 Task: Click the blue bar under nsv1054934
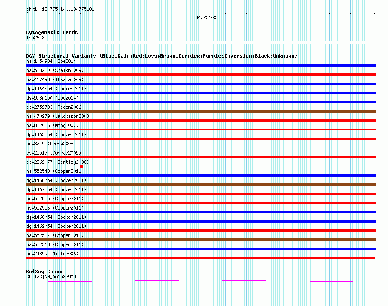[x=201, y=65]
